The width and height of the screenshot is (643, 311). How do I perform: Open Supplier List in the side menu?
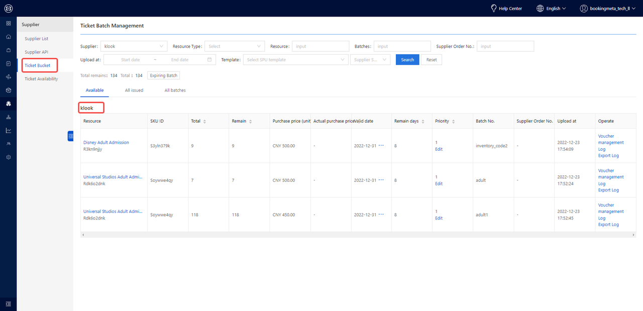tap(37, 39)
